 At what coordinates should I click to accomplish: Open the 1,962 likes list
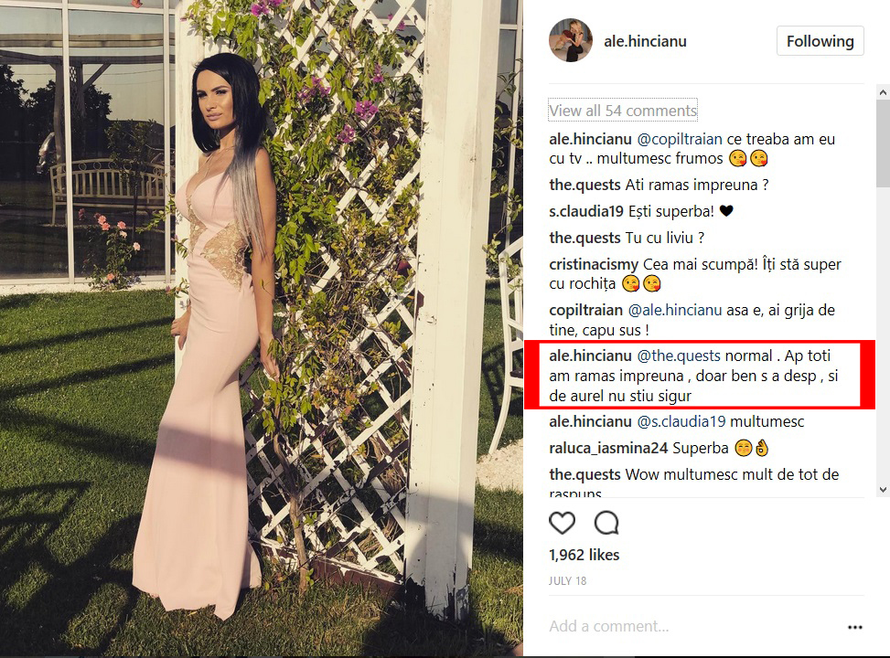click(584, 555)
